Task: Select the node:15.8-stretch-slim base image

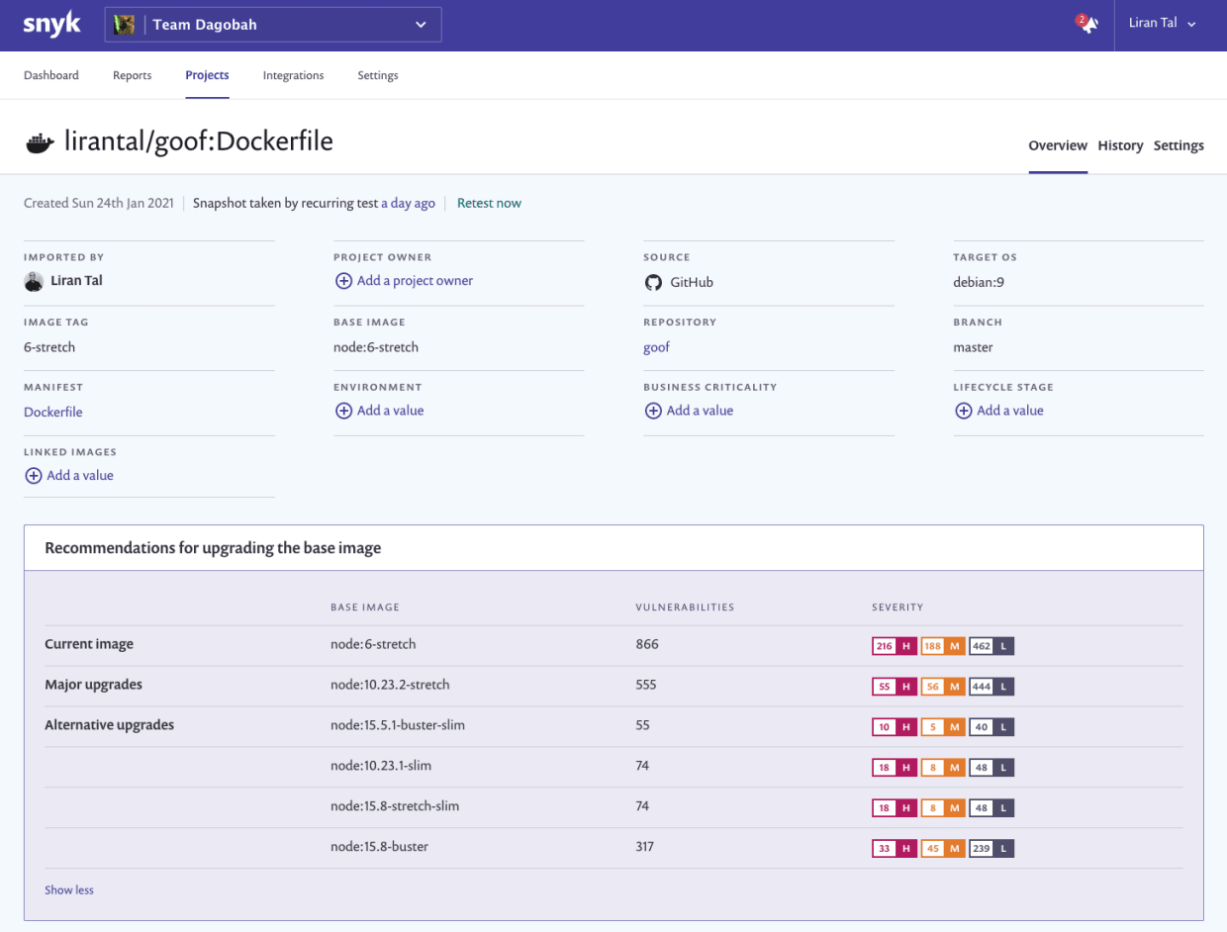Action: [395, 806]
